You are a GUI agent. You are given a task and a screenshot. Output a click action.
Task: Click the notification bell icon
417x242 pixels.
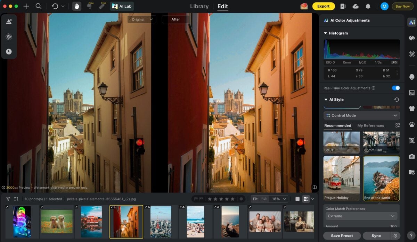368,6
